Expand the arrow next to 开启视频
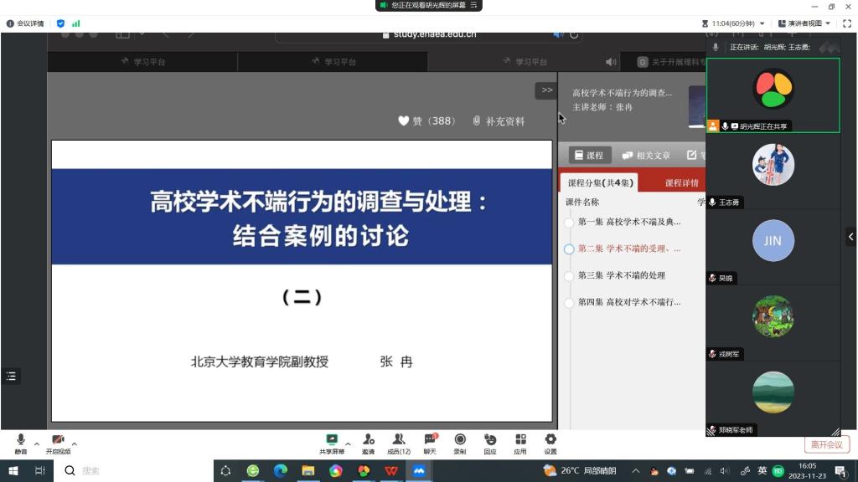The image size is (858, 482). pyautogui.click(x=75, y=444)
